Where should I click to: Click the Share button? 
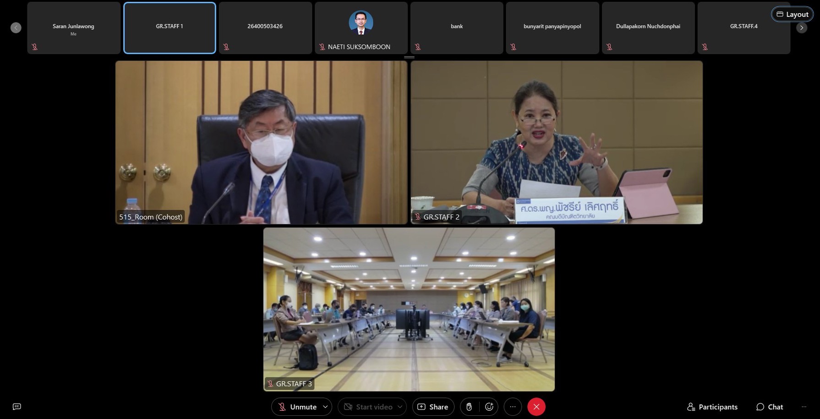point(433,407)
